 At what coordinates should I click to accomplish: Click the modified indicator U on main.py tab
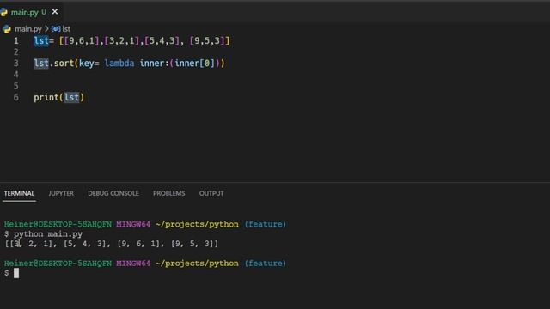click(44, 12)
